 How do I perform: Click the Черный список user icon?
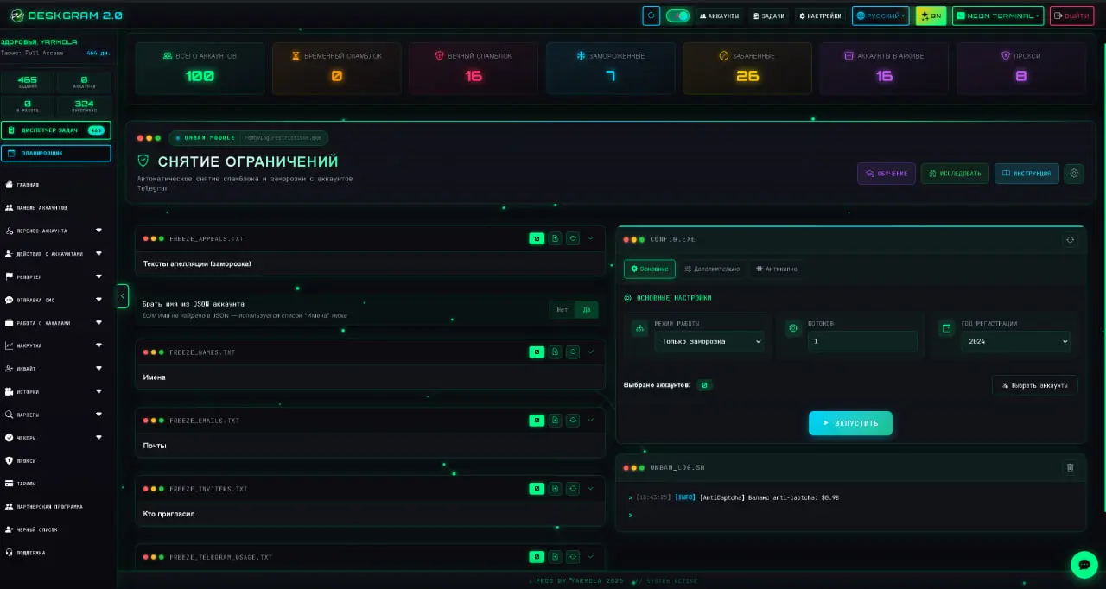point(9,529)
